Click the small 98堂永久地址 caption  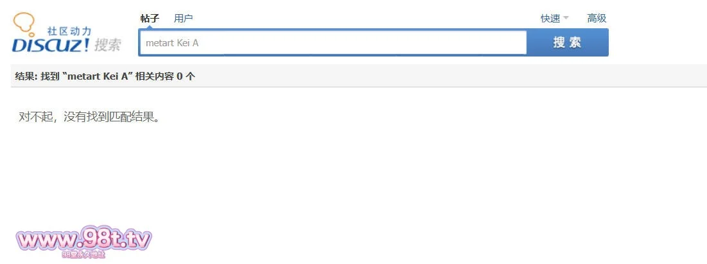(x=83, y=255)
